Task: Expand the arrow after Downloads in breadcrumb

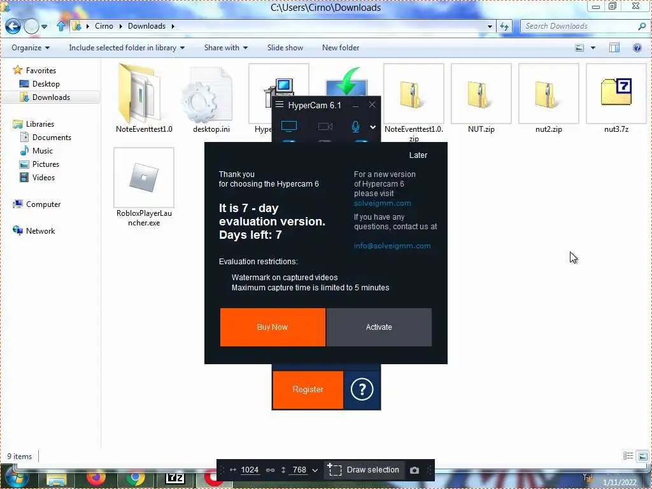Action: (x=173, y=26)
